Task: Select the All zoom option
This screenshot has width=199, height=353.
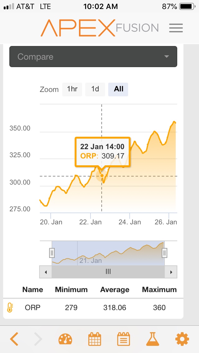Action: (118, 89)
